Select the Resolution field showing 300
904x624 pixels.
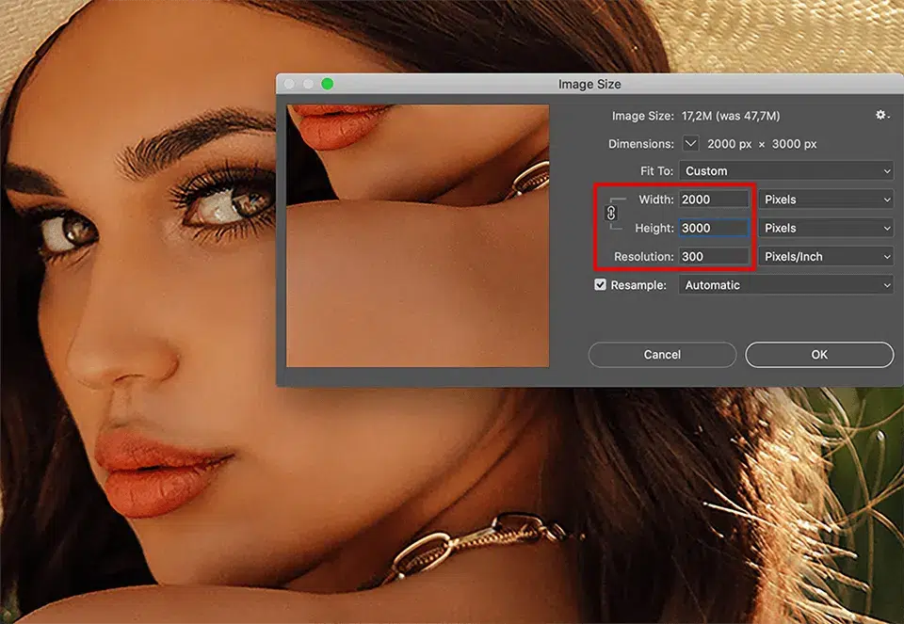pos(713,256)
